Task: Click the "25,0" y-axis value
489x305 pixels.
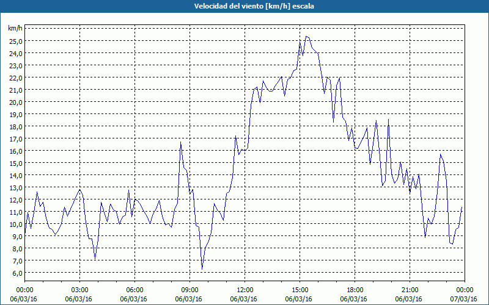Action: point(17,41)
